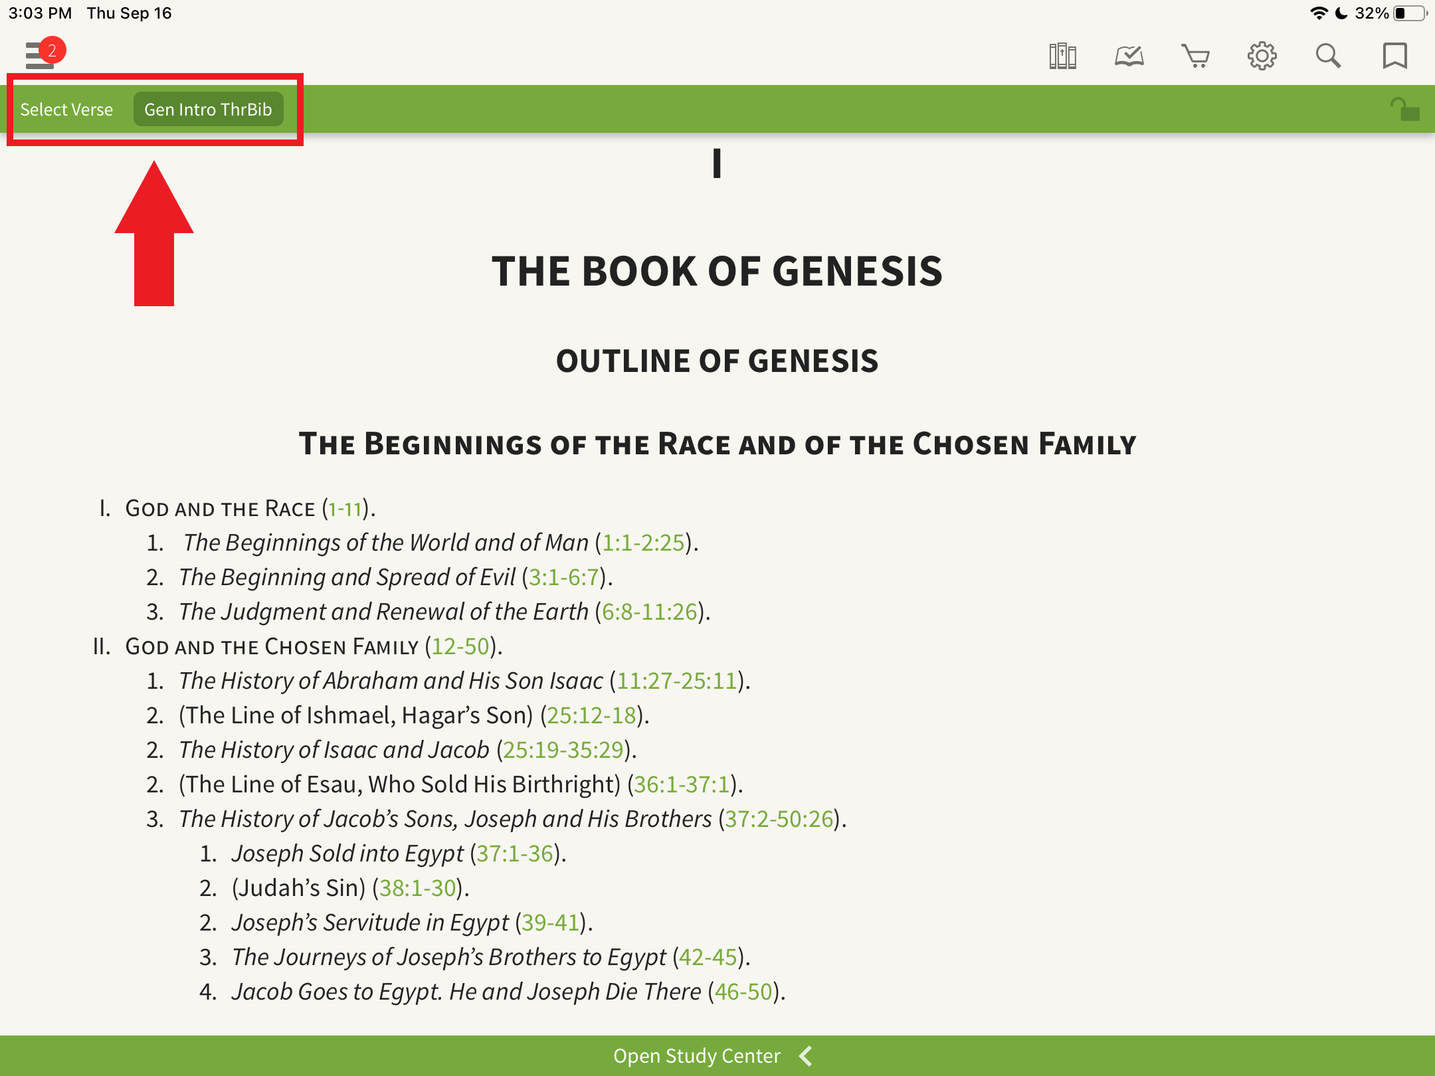This screenshot has height=1076, width=1435.
Task: Open Study Center from bottom bar
Action: (x=697, y=1055)
